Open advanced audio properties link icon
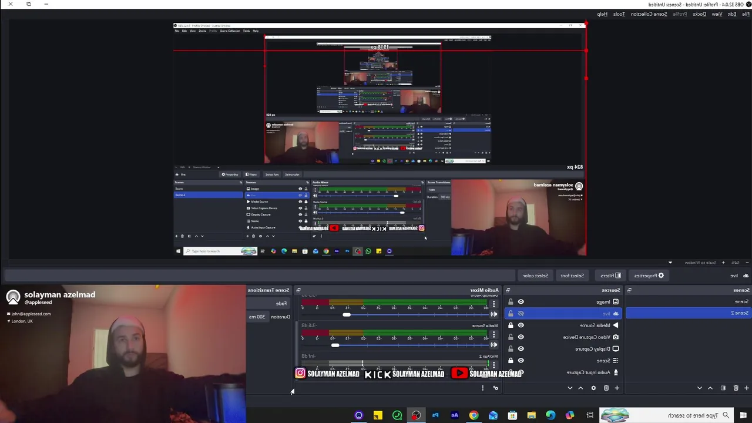 pyautogui.click(x=495, y=388)
